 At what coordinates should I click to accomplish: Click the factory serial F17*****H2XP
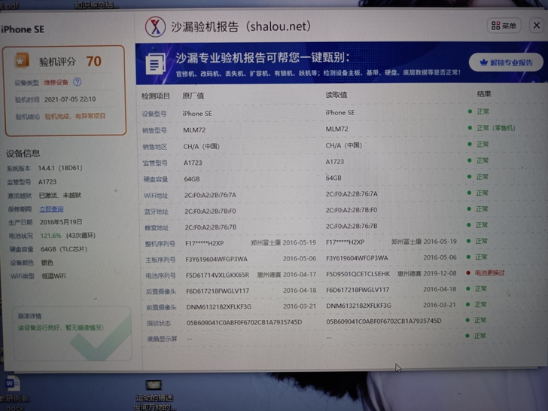[x=205, y=243]
